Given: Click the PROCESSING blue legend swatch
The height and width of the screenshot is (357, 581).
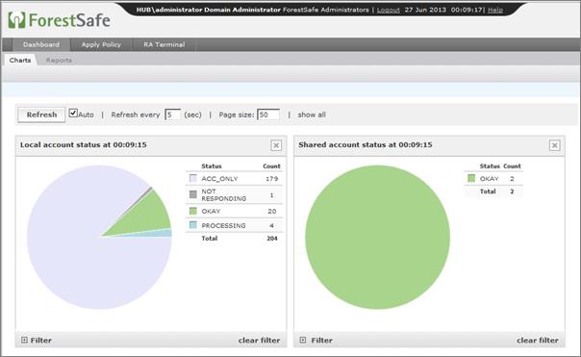Looking at the screenshot, I should click(193, 225).
